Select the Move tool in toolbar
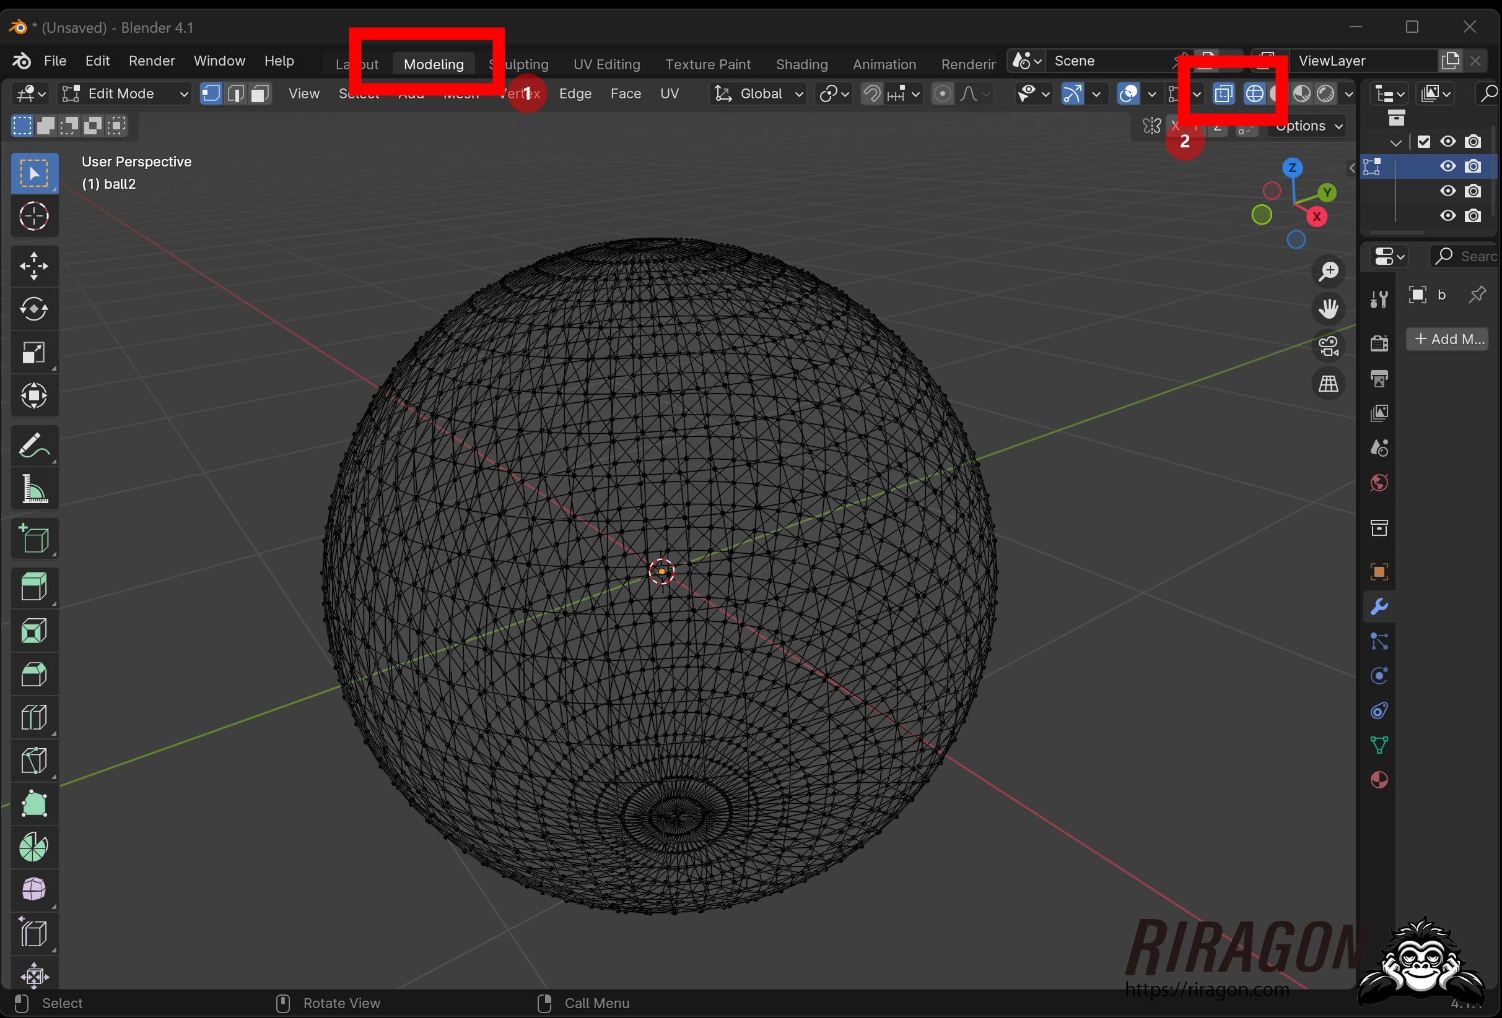Image resolution: width=1502 pixels, height=1018 pixels. (33, 266)
